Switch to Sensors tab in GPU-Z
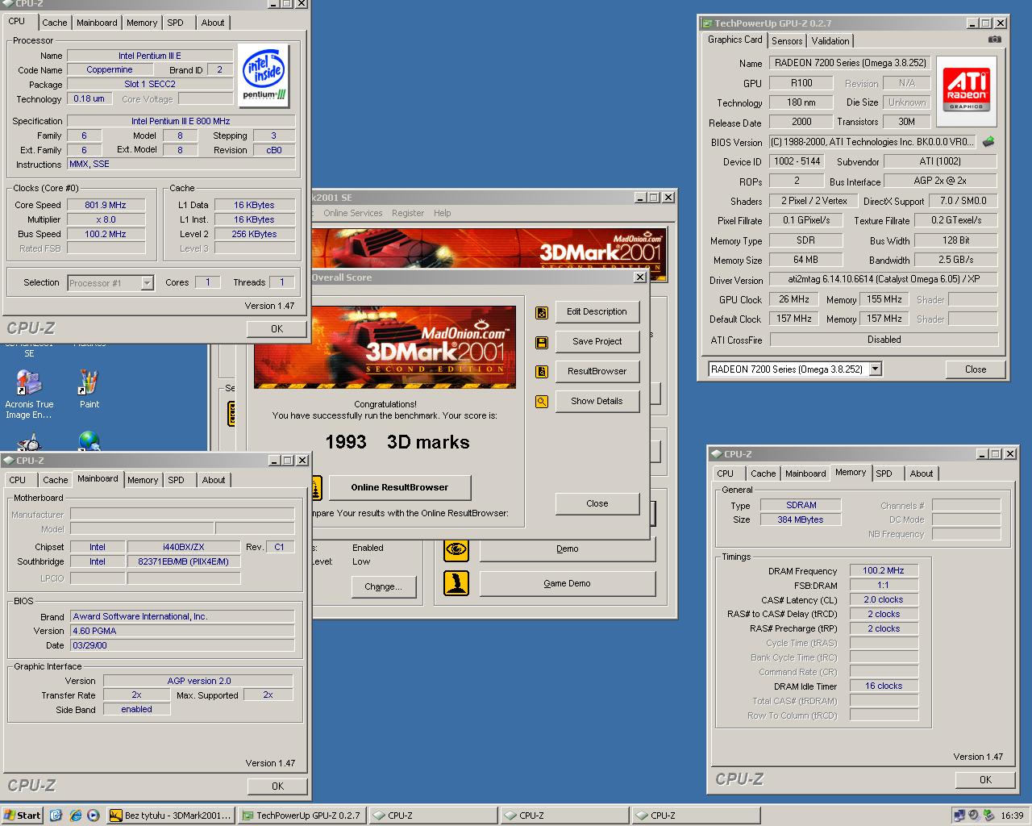Screen dimensions: 1032x826 tap(787, 41)
